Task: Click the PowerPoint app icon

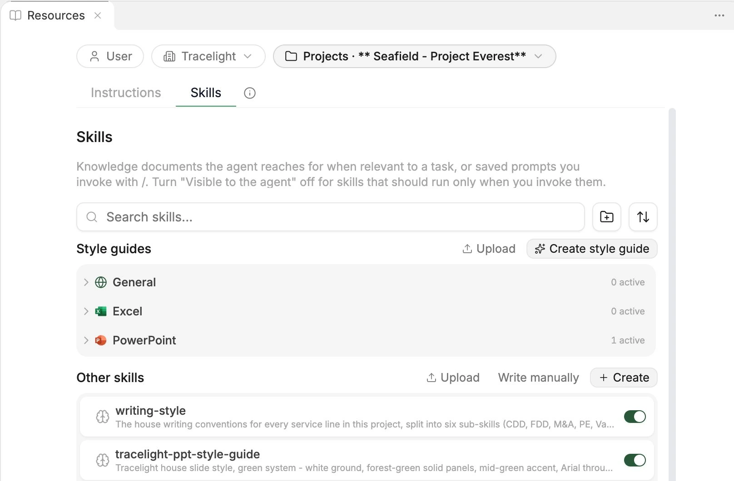Action: coord(101,340)
